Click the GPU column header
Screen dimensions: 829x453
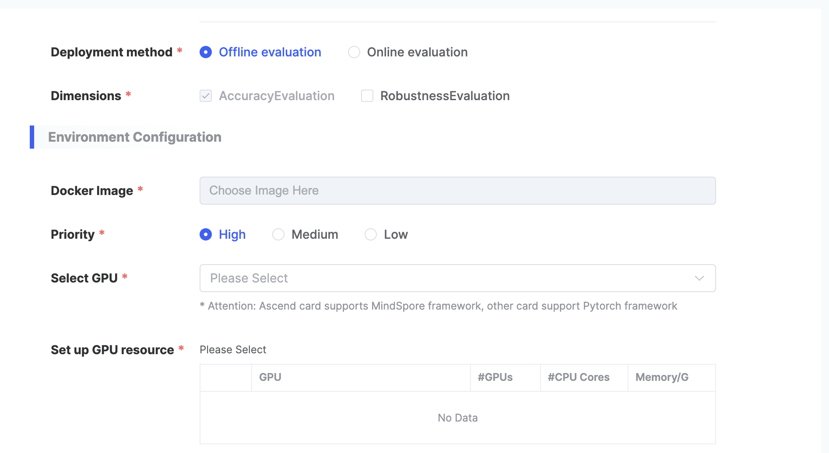click(x=270, y=377)
